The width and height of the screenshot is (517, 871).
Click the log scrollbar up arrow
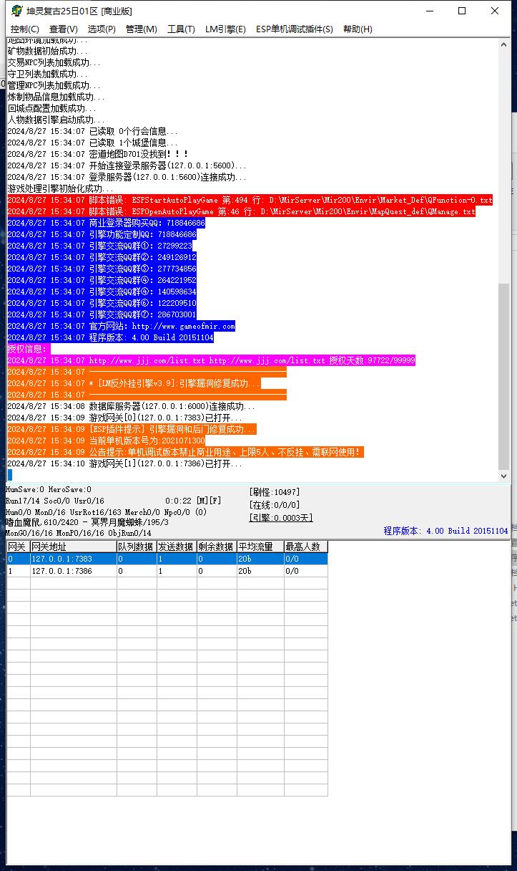click(504, 44)
